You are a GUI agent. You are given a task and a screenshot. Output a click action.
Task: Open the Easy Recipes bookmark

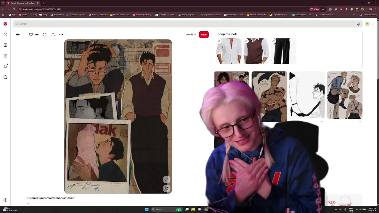(234, 15)
